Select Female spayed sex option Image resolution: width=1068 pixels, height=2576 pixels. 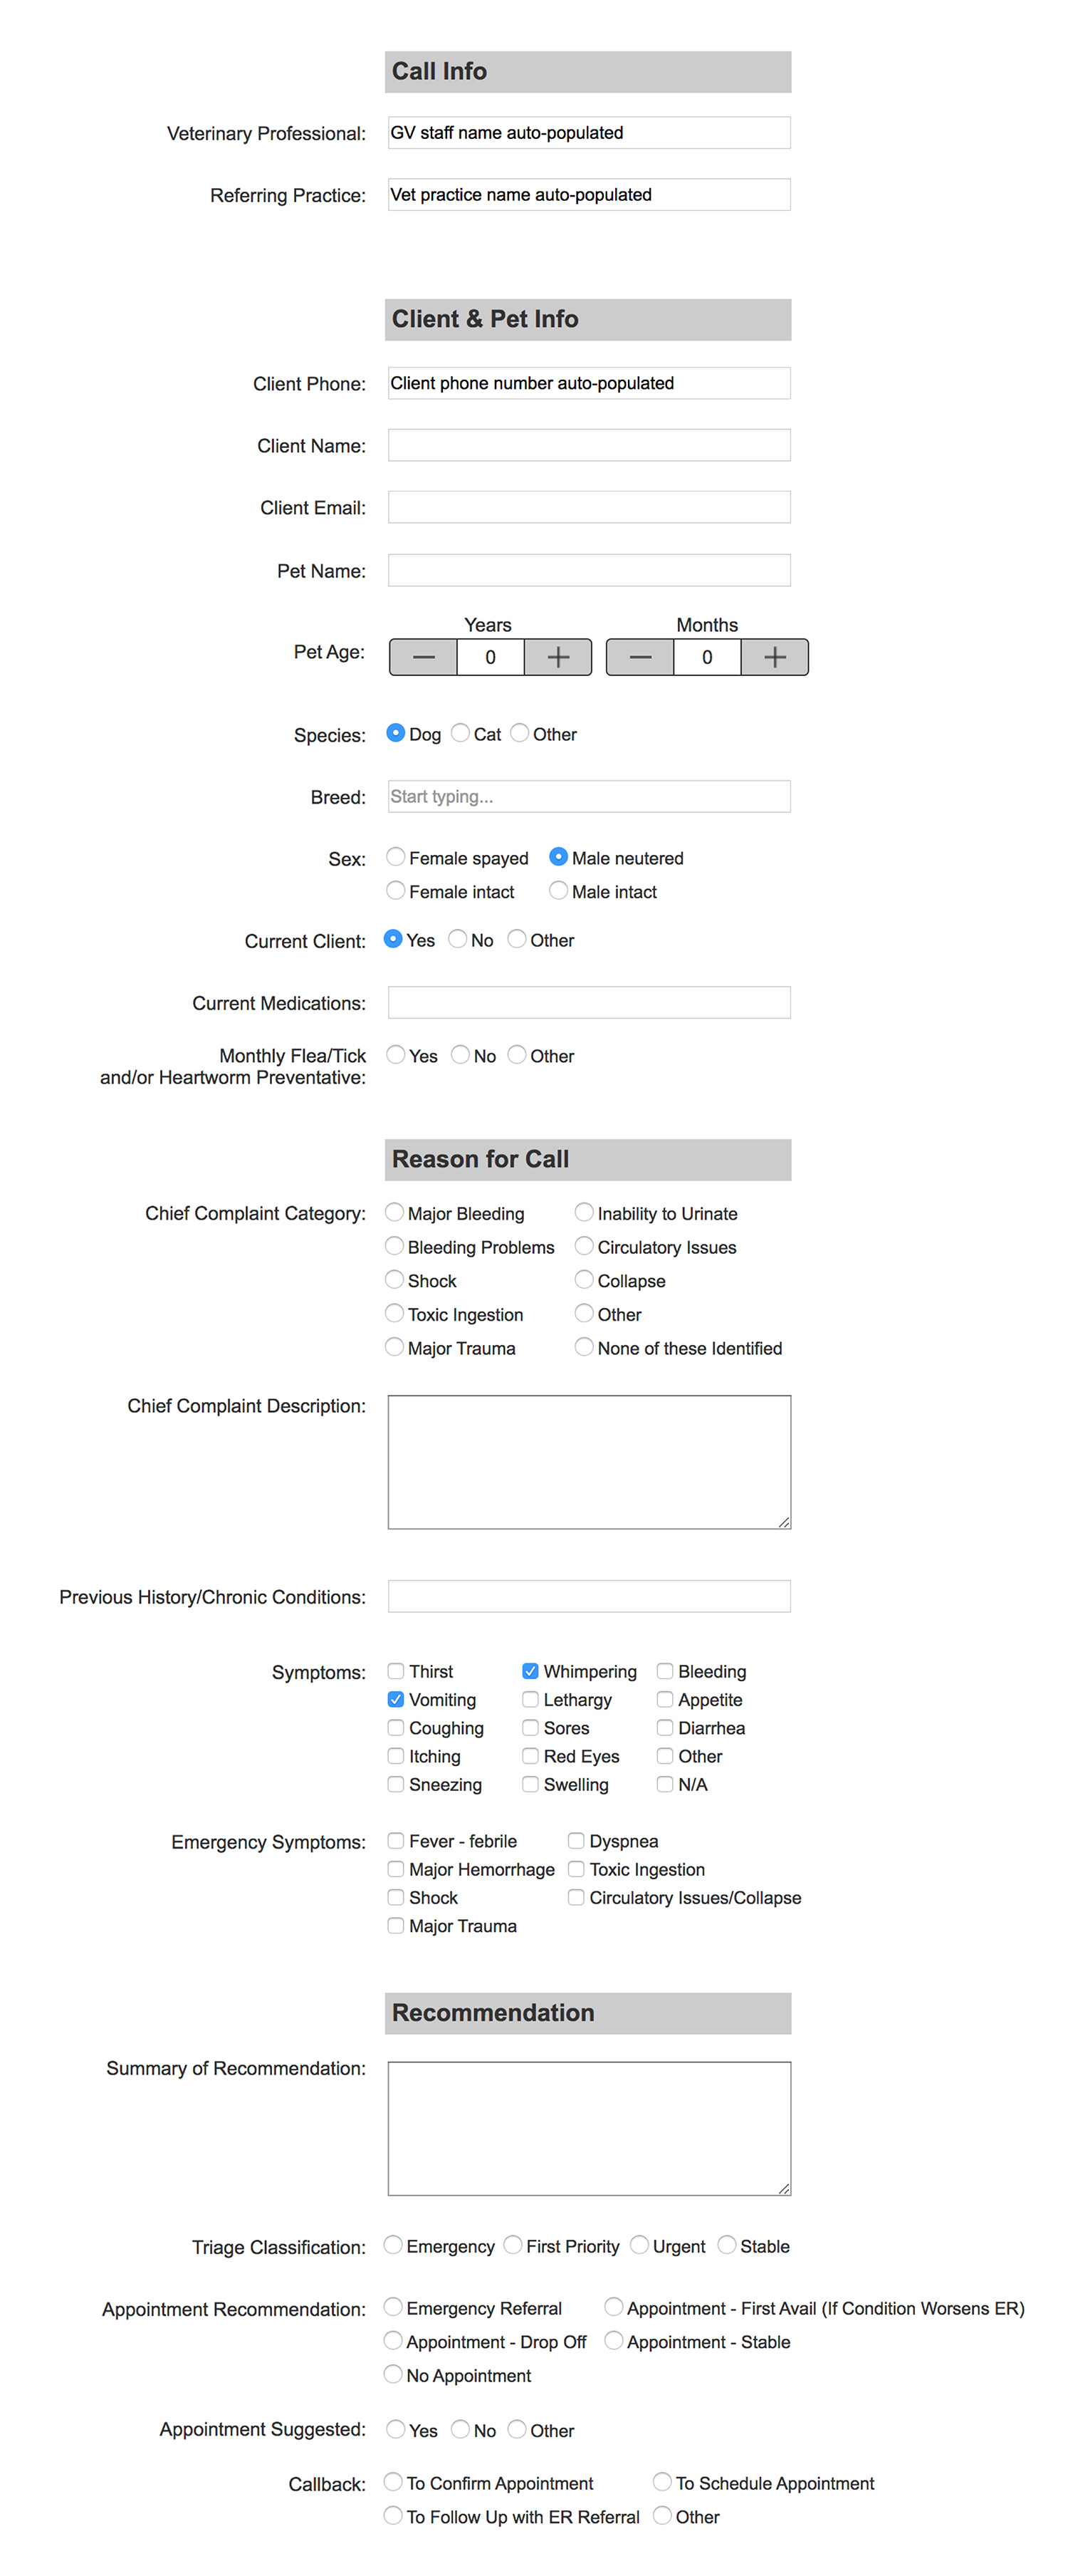396,857
